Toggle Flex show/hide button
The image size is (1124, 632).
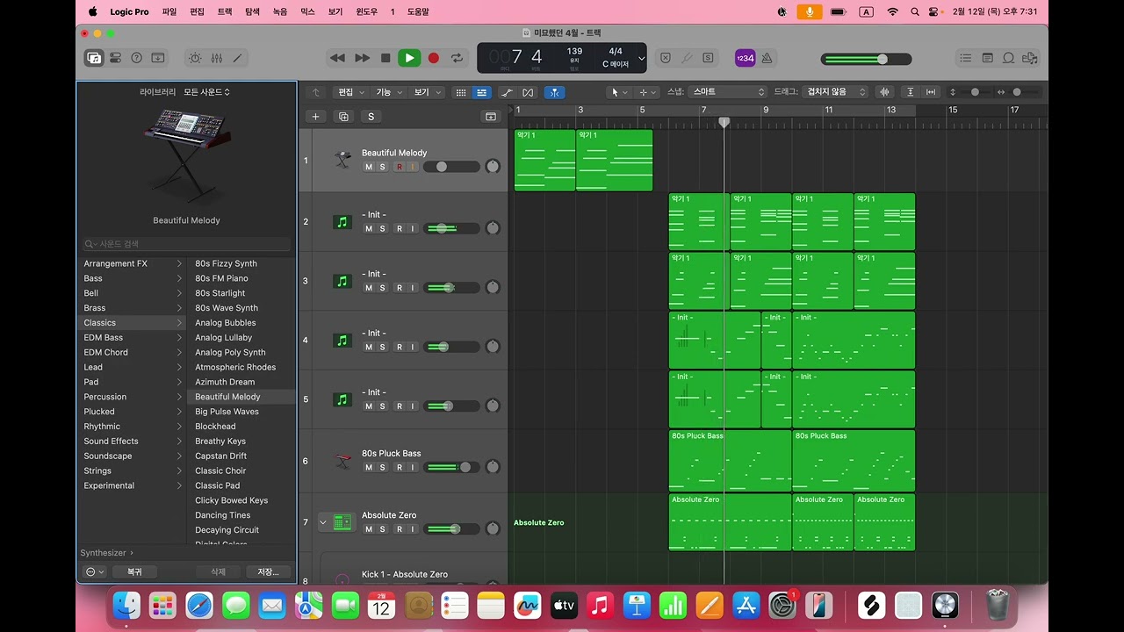point(528,92)
